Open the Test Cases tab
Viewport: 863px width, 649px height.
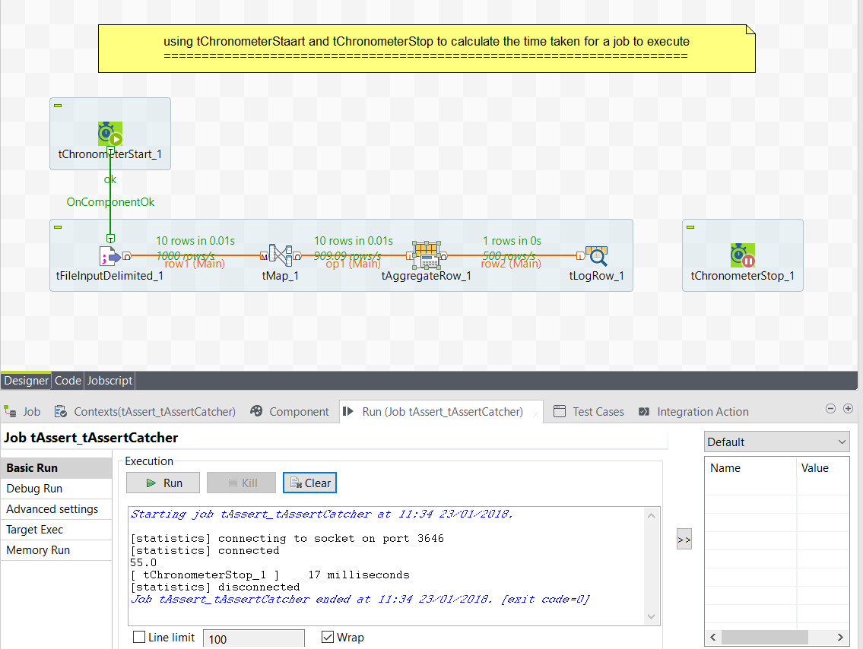598,411
